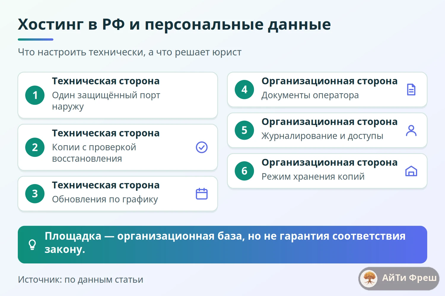Click the Техническая сторона heading in card 2
This screenshot has height=296, width=445.
click(106, 133)
